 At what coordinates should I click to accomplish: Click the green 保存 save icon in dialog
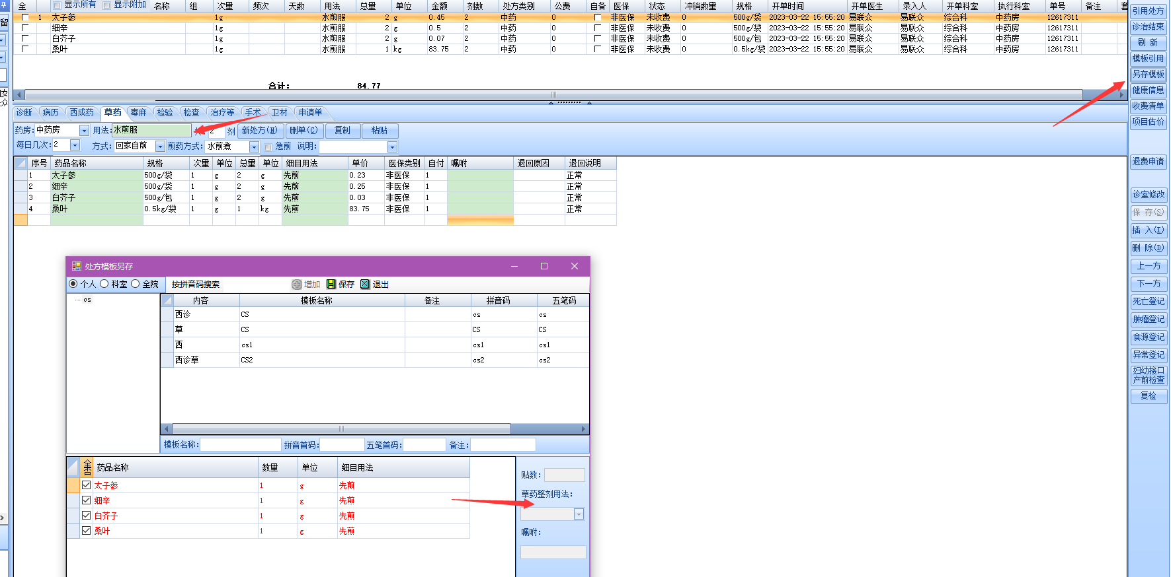pos(331,285)
